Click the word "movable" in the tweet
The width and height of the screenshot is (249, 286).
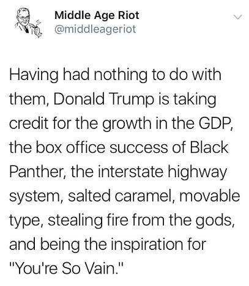tap(209, 196)
